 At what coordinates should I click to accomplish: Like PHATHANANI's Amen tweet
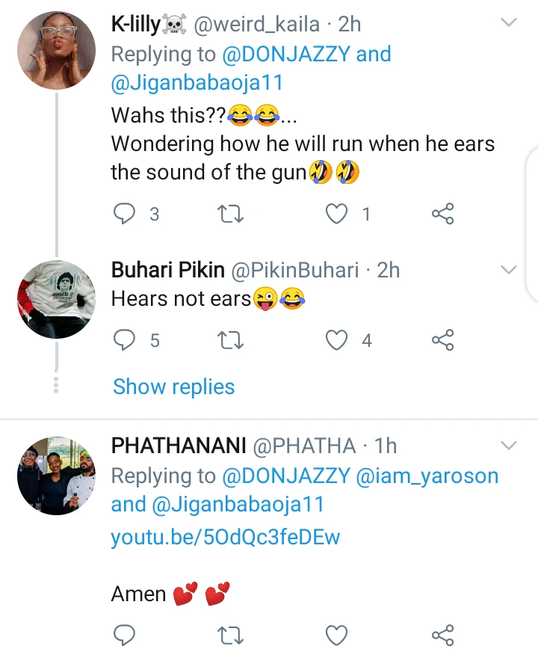tap(338, 636)
